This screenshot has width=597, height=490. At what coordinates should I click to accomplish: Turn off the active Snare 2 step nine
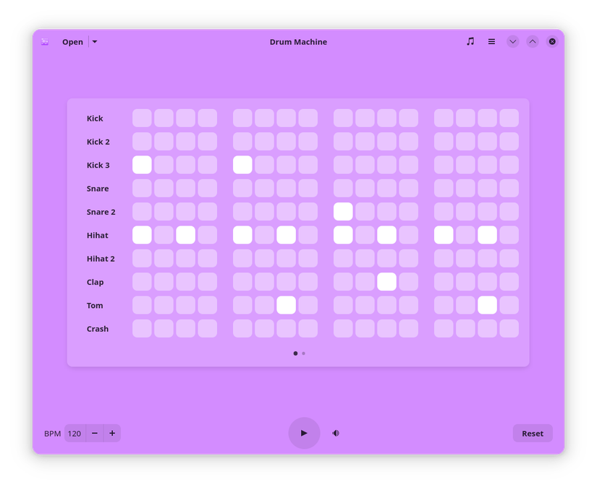pos(343,212)
